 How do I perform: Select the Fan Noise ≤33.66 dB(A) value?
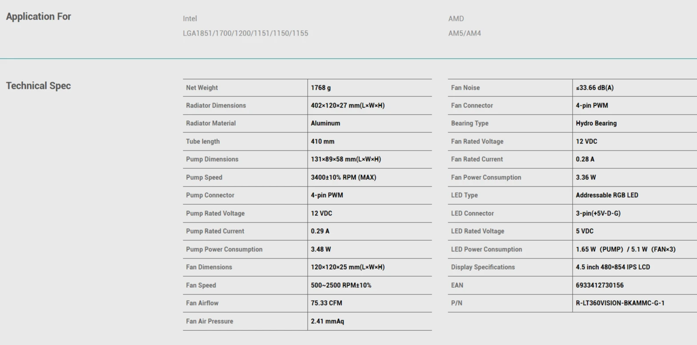(x=595, y=88)
